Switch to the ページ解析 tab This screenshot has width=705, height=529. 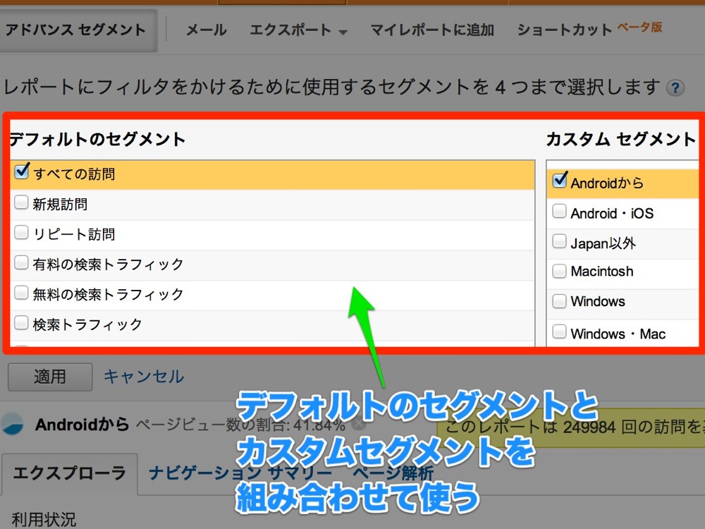pos(393,473)
